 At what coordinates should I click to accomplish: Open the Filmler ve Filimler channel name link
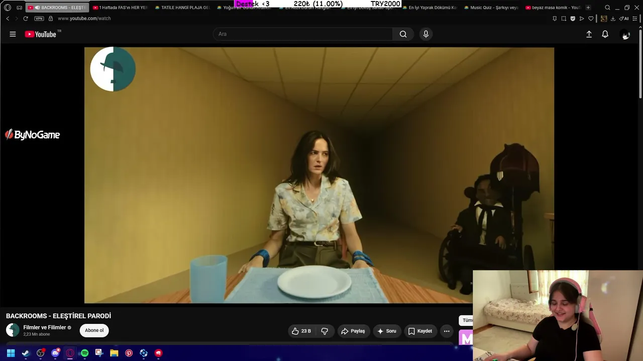45,327
